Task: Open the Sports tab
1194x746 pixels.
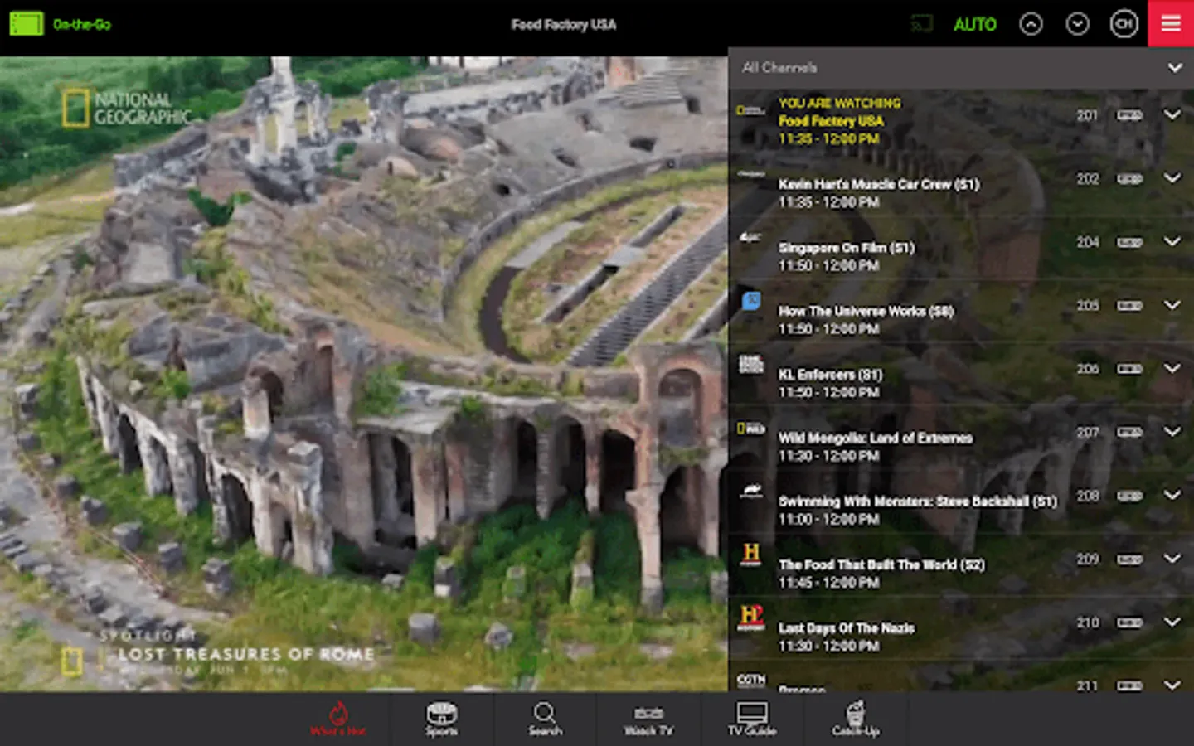Action: [441, 719]
